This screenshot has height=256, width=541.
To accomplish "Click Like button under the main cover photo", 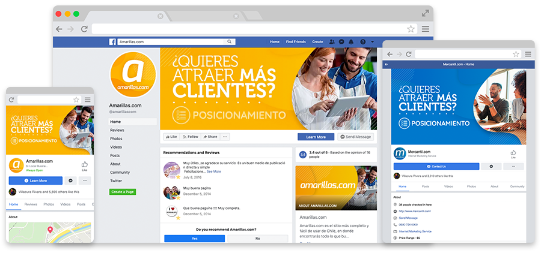I will (171, 137).
